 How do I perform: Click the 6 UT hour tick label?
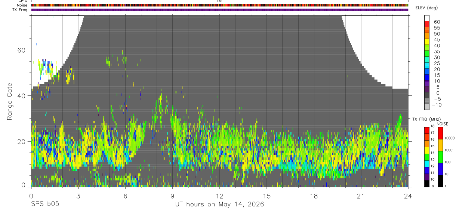point(125,196)
